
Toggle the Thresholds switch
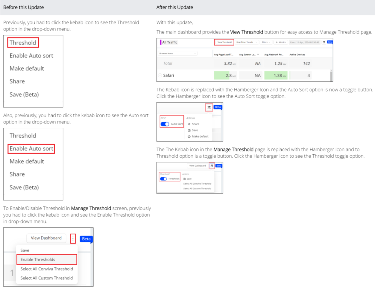coord(163,179)
